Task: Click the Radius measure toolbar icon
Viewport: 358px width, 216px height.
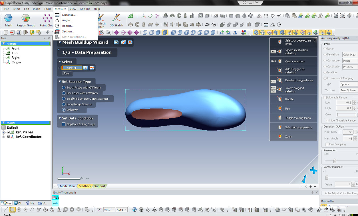Action: [279, 24]
